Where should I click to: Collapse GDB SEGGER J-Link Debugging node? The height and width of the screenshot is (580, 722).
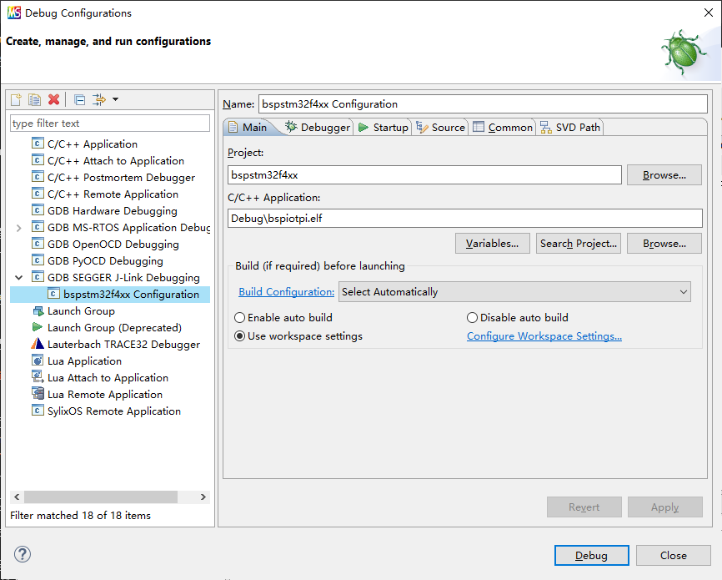[19, 277]
